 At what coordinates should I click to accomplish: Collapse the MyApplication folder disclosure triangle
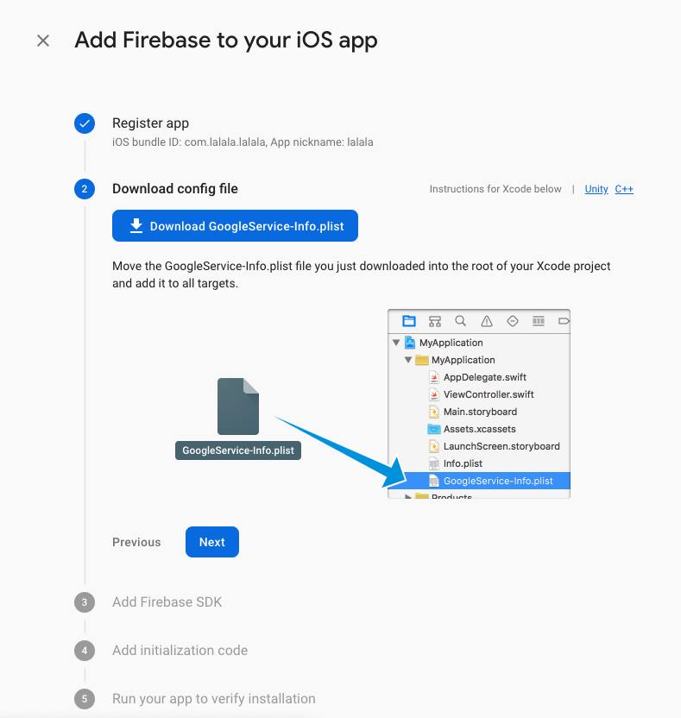408,360
